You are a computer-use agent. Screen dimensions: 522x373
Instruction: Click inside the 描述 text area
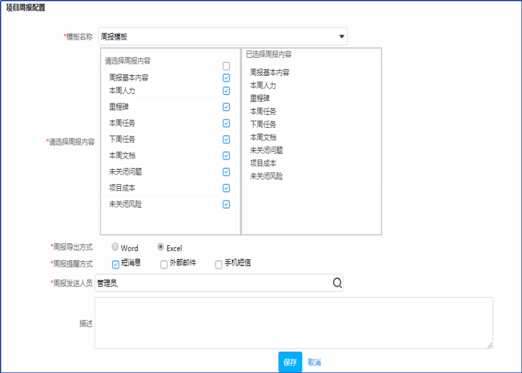(293, 322)
